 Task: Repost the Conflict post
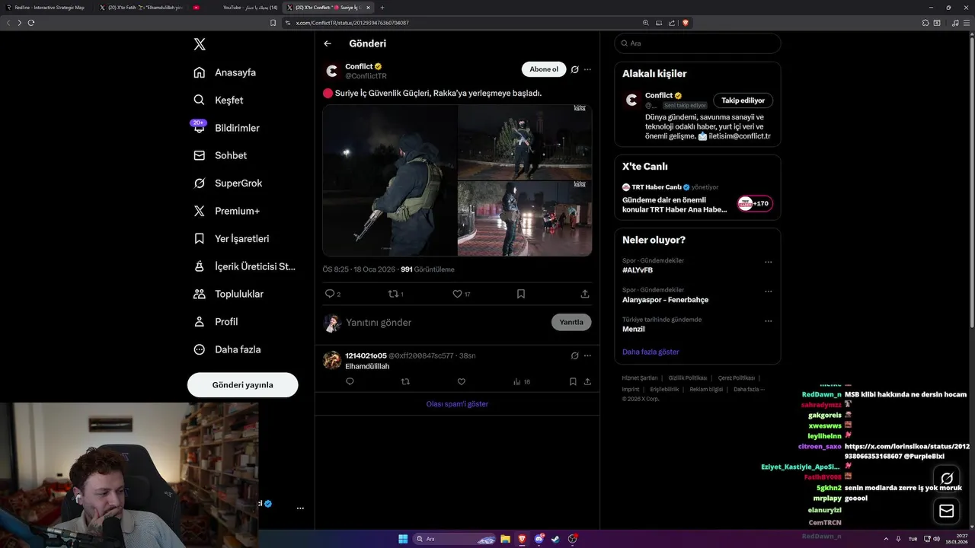coord(396,294)
